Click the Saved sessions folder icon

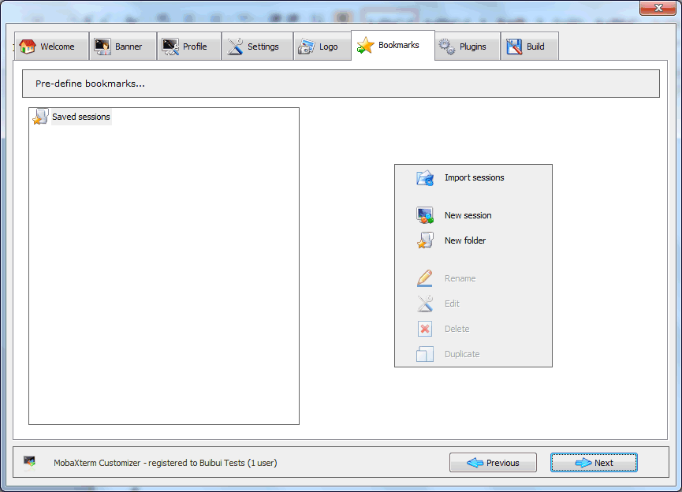pos(40,117)
